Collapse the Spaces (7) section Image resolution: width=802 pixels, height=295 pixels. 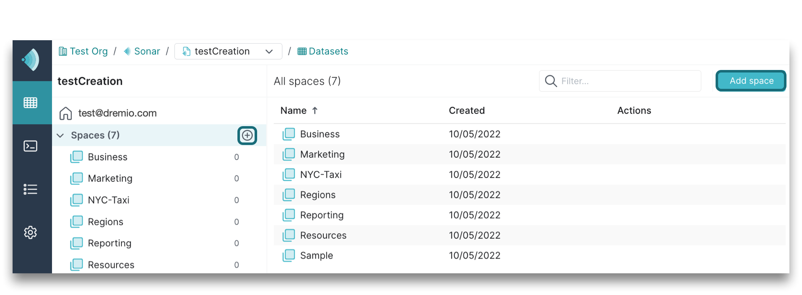(x=60, y=135)
